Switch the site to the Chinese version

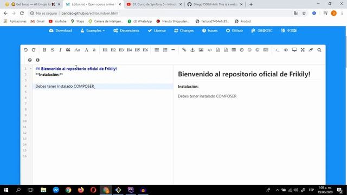tap(289, 30)
